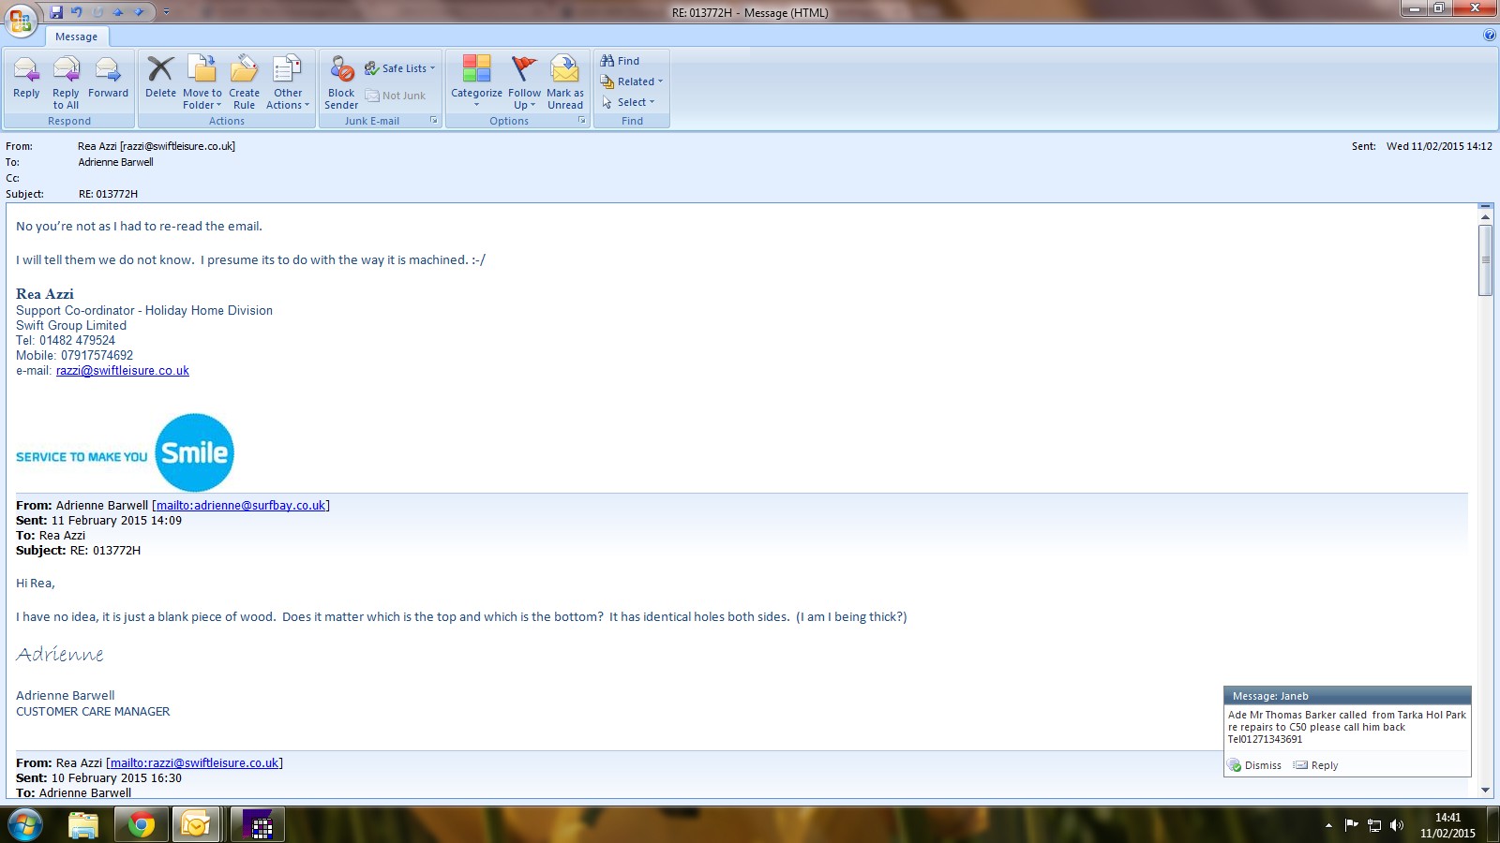This screenshot has width=1500, height=843.
Task: Open Windows Explorer from the taskbar
Action: [x=83, y=825]
